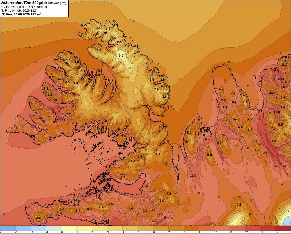
Task: Click the temperature value '8.1'
Action: (234, 102)
